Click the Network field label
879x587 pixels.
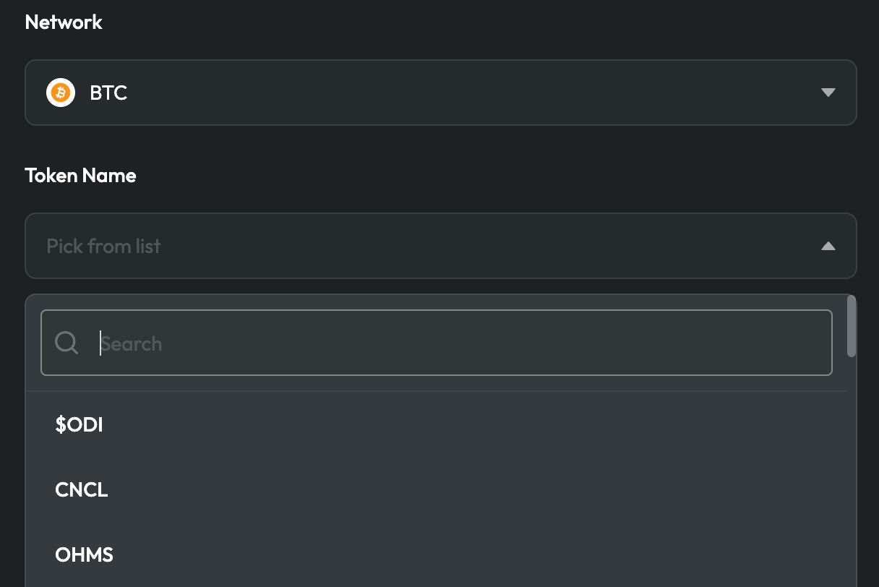64,22
